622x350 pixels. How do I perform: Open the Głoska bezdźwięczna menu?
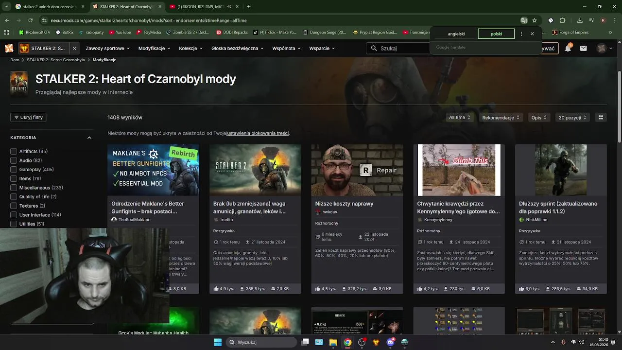[238, 48]
